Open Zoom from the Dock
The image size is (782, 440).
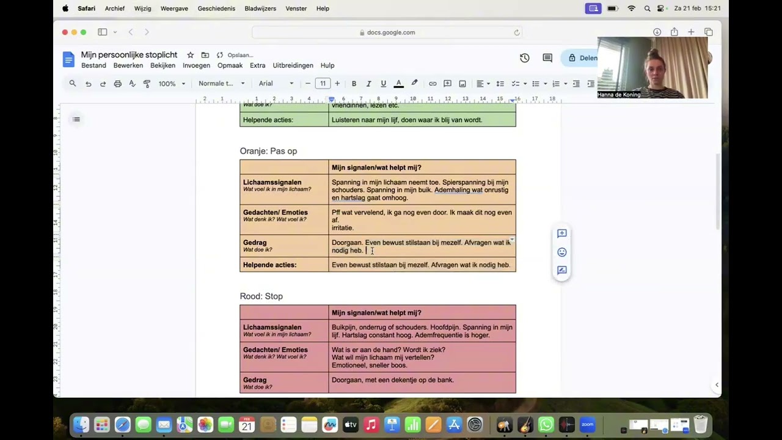click(x=587, y=424)
